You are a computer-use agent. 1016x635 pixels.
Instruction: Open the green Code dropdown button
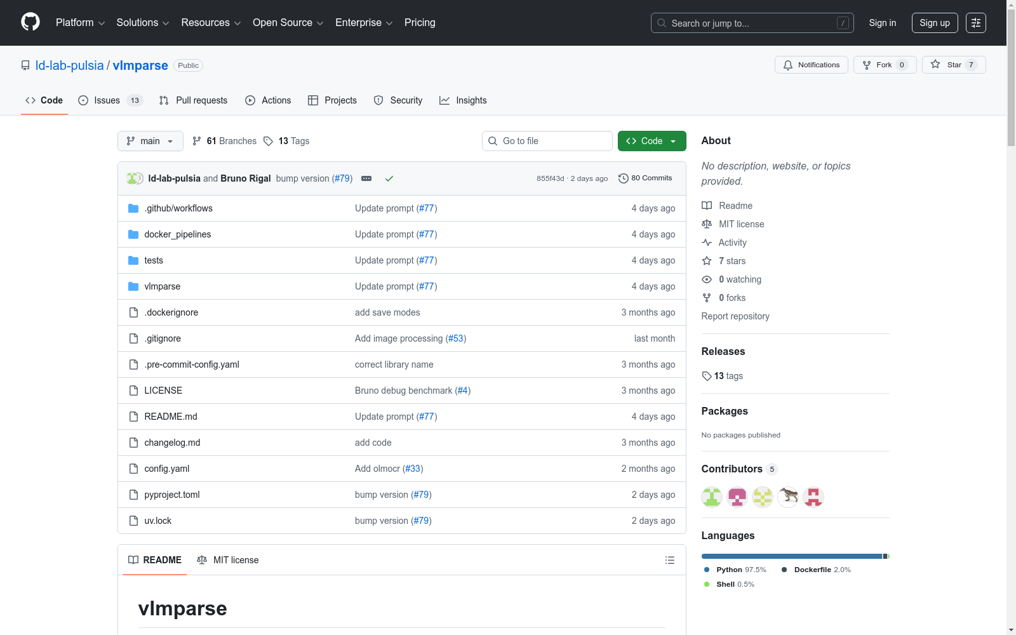[x=652, y=141]
